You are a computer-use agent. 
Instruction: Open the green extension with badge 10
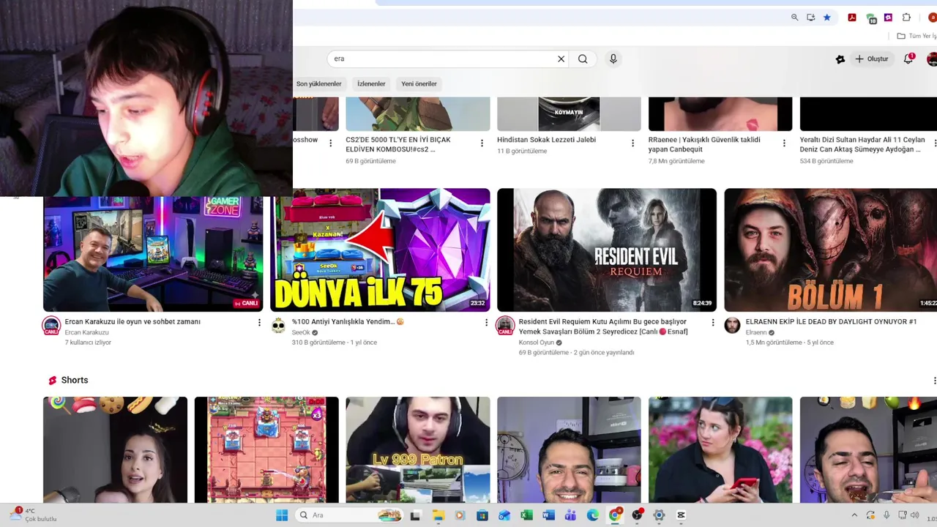871,18
